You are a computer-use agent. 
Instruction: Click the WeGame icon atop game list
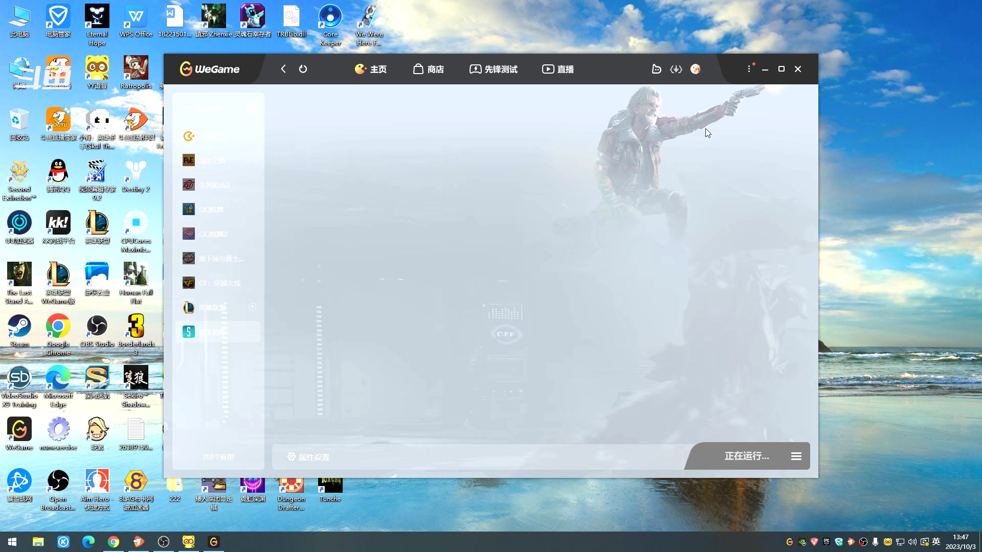pyautogui.click(x=189, y=136)
